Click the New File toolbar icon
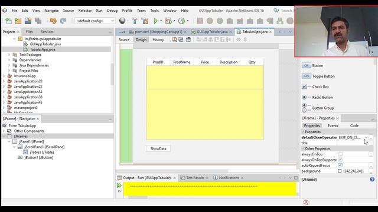The height and width of the screenshot is (212, 378). (x=8, y=21)
